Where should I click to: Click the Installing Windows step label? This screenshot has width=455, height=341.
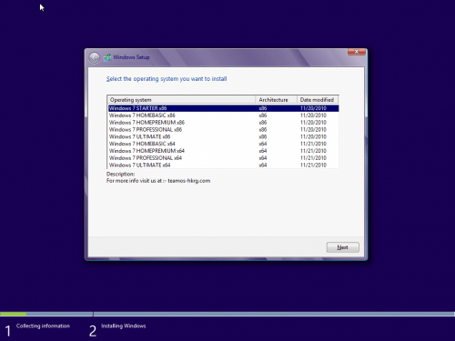click(124, 326)
